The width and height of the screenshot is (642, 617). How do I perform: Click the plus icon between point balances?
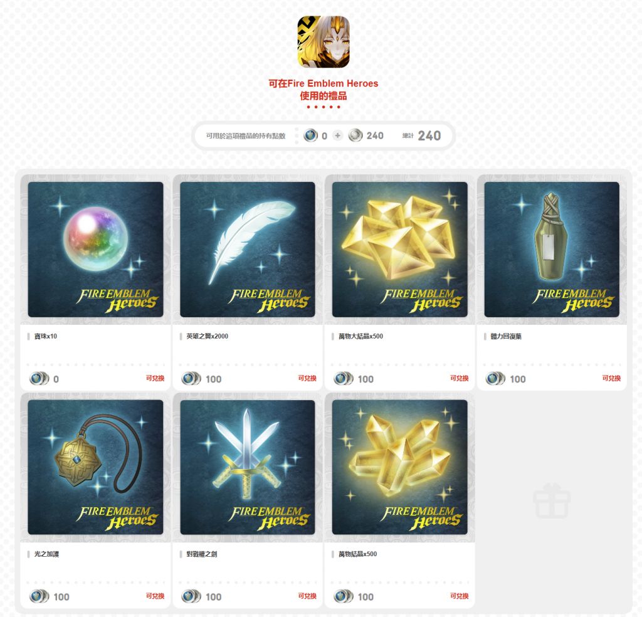[337, 135]
